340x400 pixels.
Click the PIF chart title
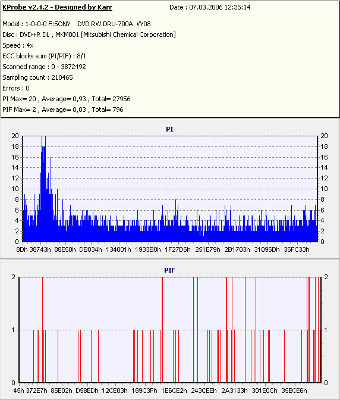(169, 270)
